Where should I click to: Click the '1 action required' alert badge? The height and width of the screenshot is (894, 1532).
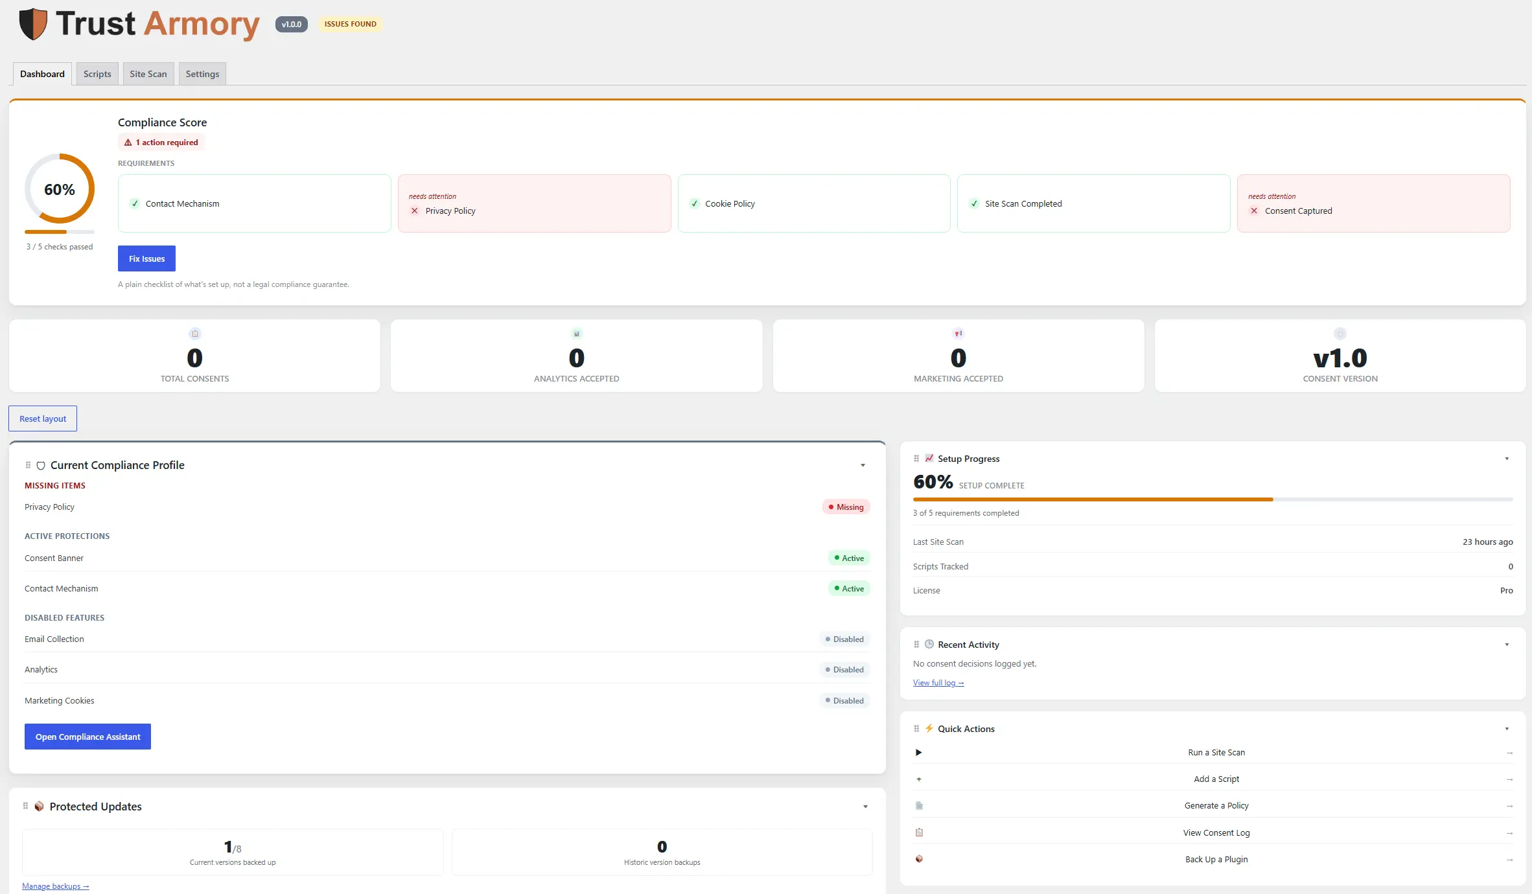pos(161,143)
